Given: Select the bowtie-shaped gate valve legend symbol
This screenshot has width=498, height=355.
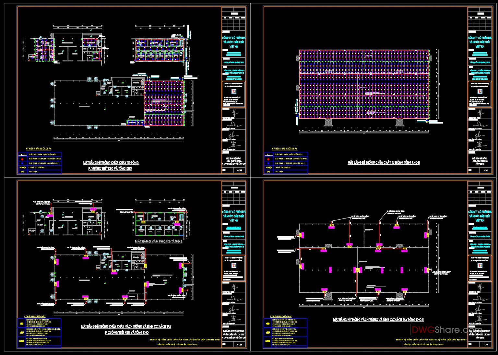Looking at the screenshot, I should click(x=22, y=171).
